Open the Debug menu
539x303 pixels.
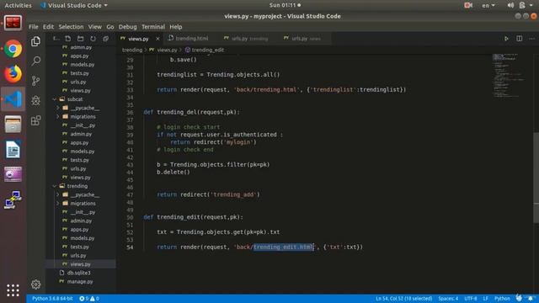[127, 27]
